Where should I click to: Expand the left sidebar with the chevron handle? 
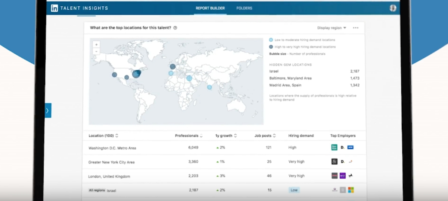[48, 111]
